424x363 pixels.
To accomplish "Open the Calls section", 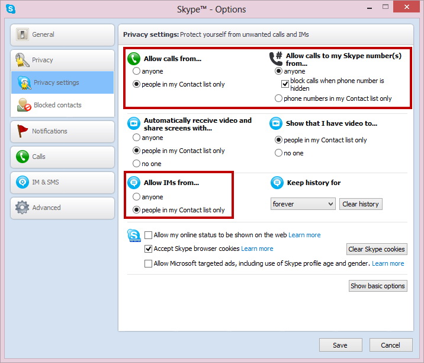I will point(62,157).
